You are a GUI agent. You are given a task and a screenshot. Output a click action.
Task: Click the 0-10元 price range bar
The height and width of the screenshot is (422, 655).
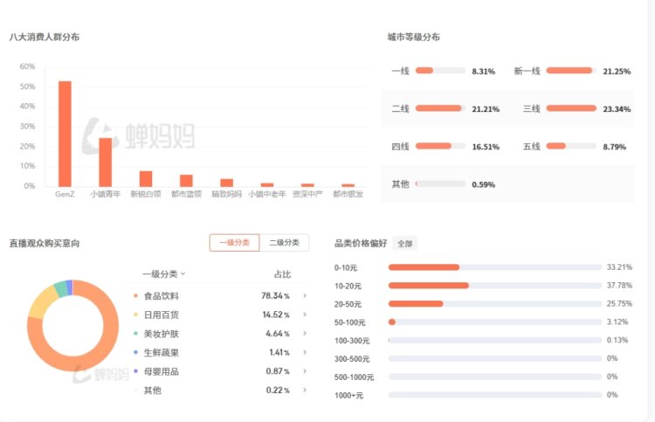coord(495,267)
